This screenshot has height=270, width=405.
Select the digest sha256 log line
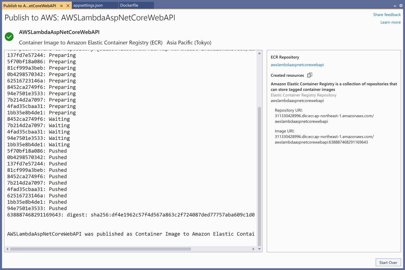pos(131,215)
